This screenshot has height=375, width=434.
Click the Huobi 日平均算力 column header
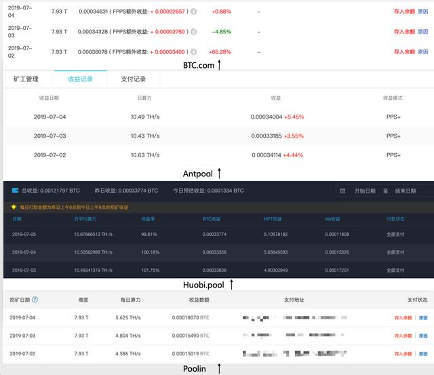coord(85,219)
